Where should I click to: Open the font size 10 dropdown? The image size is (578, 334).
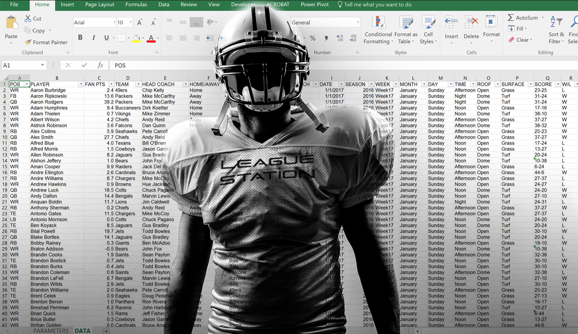click(x=130, y=22)
